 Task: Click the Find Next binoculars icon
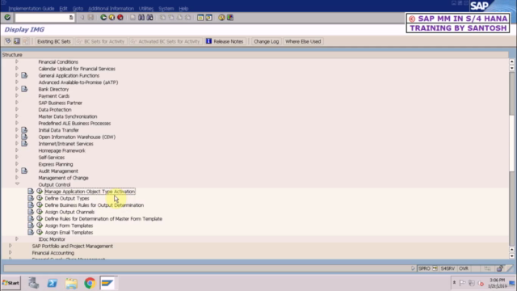pyautogui.click(x=149, y=18)
